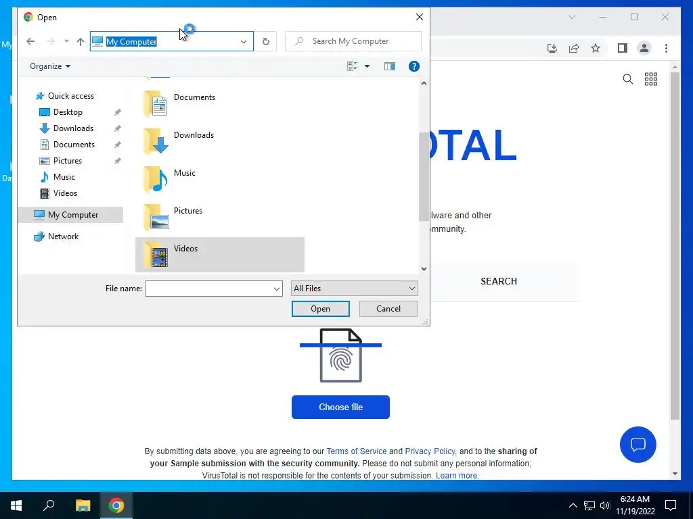693x519 pixels.
Task: Open Windows taskbar search
Action: tap(49, 505)
